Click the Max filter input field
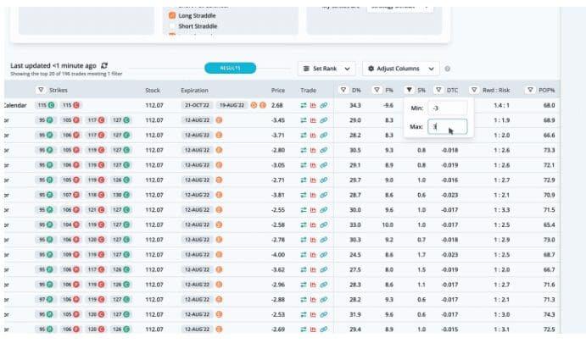 (x=446, y=127)
